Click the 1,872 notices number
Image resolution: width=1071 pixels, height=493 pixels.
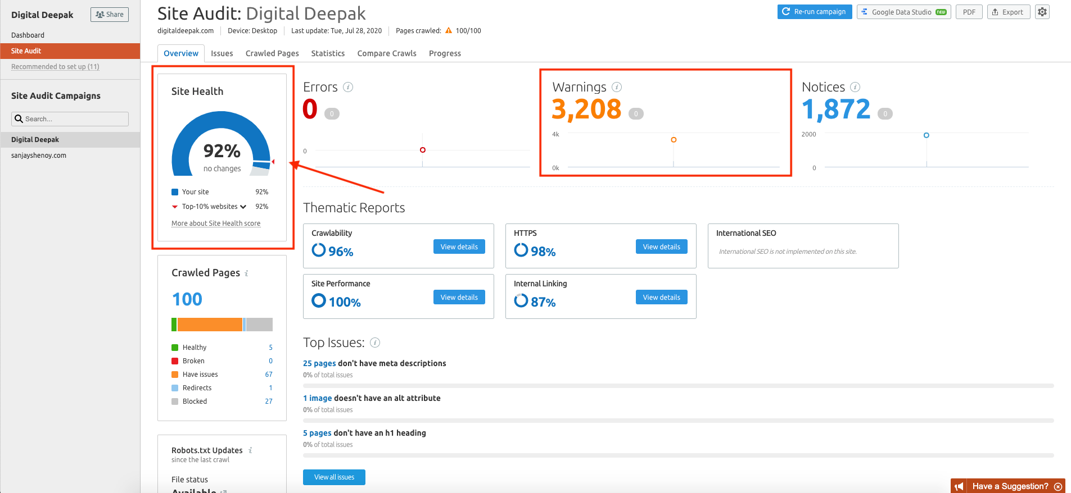tap(836, 109)
